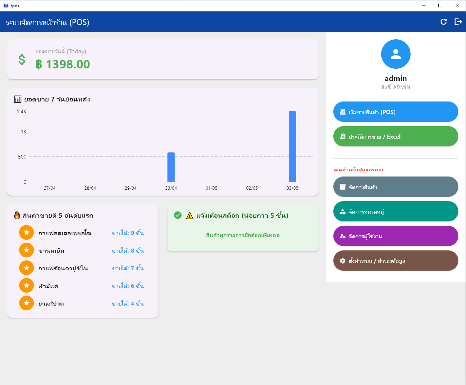The height and width of the screenshot is (385, 466).
Task: Click the 03/05 sales bar in chart
Action: [x=292, y=146]
